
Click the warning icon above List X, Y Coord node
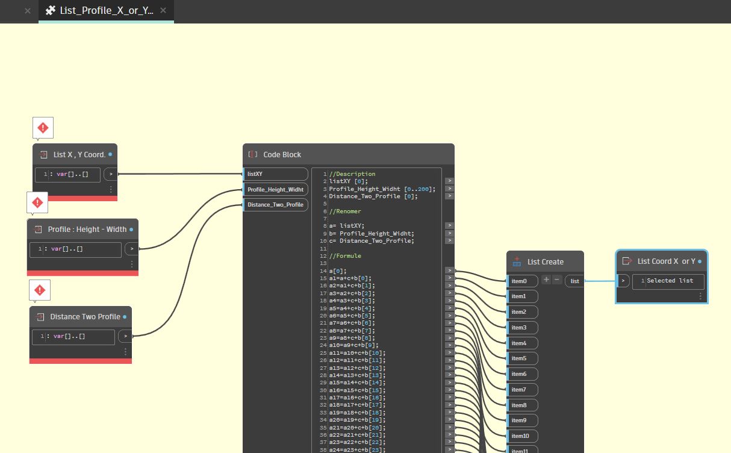42,127
